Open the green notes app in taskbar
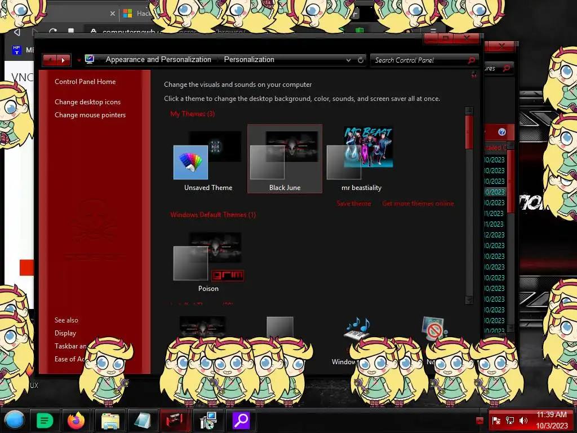This screenshot has height=433, width=577. (x=45, y=420)
